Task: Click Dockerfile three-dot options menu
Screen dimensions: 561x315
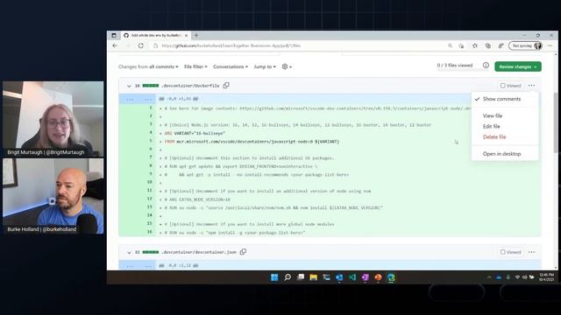Action: point(532,86)
